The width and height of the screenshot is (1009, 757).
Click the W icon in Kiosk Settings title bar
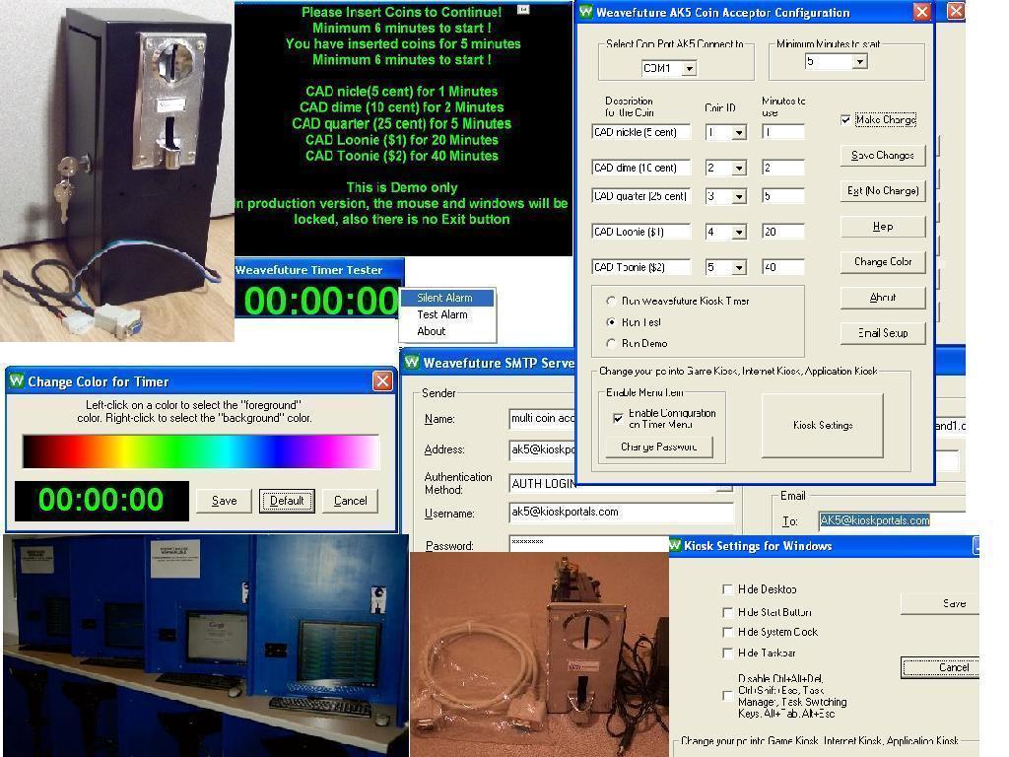pyautogui.click(x=676, y=546)
